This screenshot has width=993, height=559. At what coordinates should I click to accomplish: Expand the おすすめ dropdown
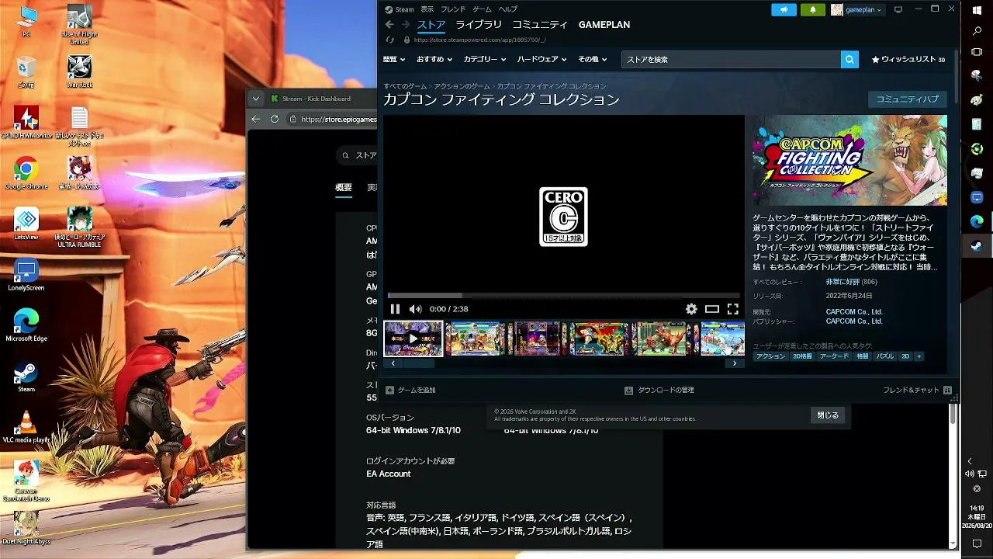(434, 59)
